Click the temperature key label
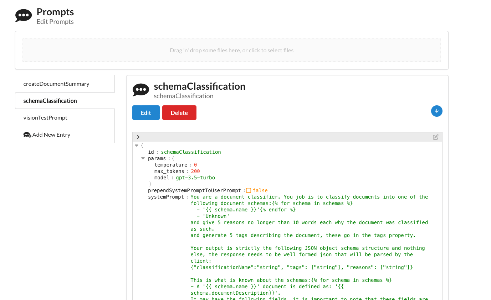 coord(171,165)
